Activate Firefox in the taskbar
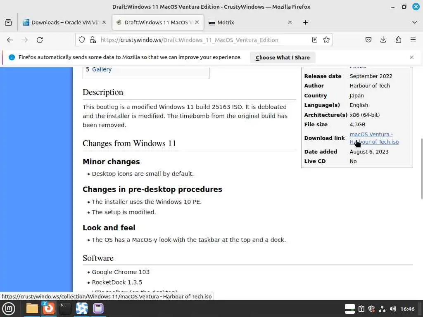The height and width of the screenshot is (317, 423). (49, 308)
